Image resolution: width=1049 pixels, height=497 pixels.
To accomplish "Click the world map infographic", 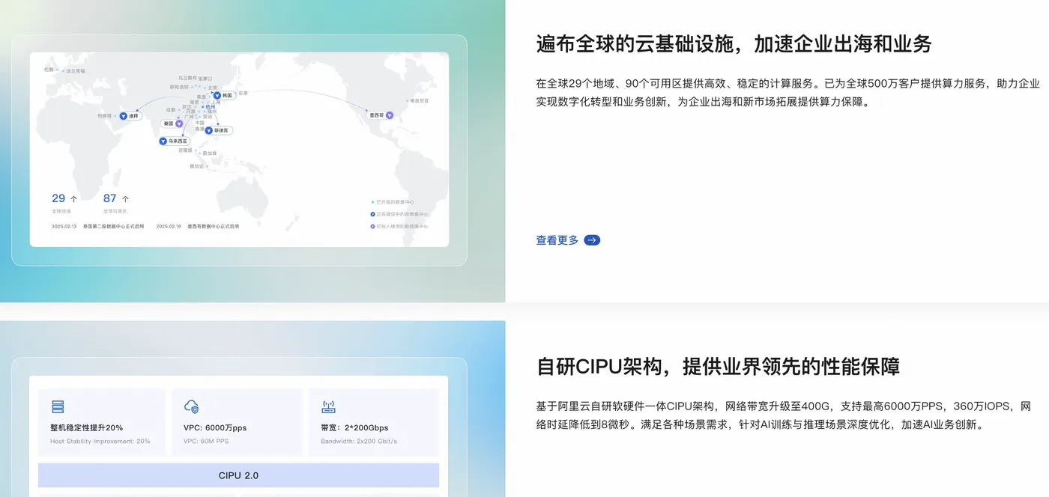I will point(239,149).
